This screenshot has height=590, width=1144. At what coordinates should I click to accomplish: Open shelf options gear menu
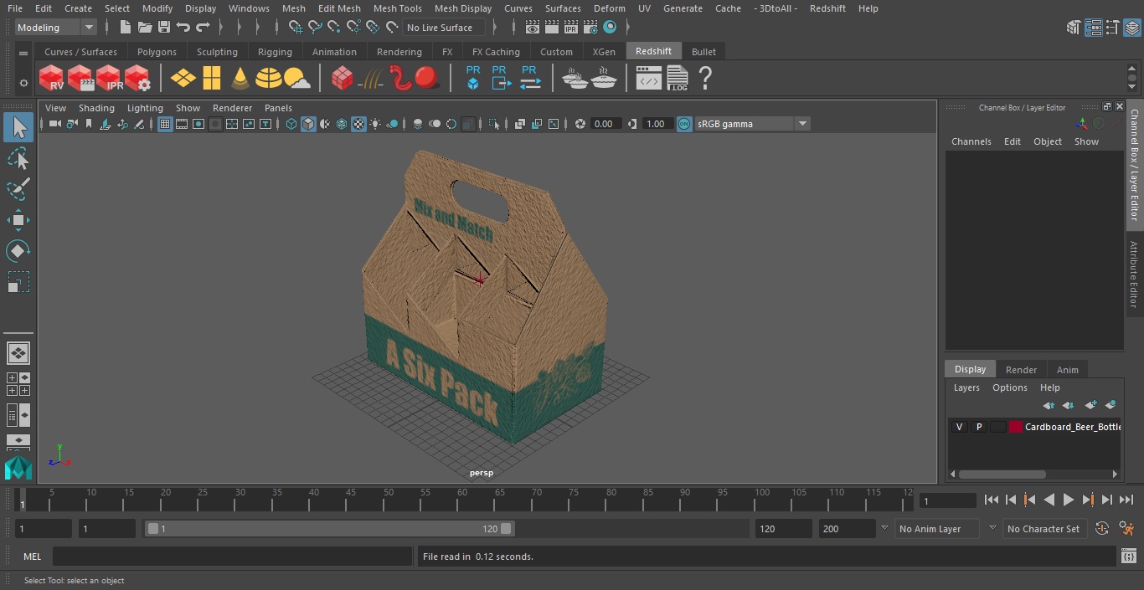click(23, 83)
